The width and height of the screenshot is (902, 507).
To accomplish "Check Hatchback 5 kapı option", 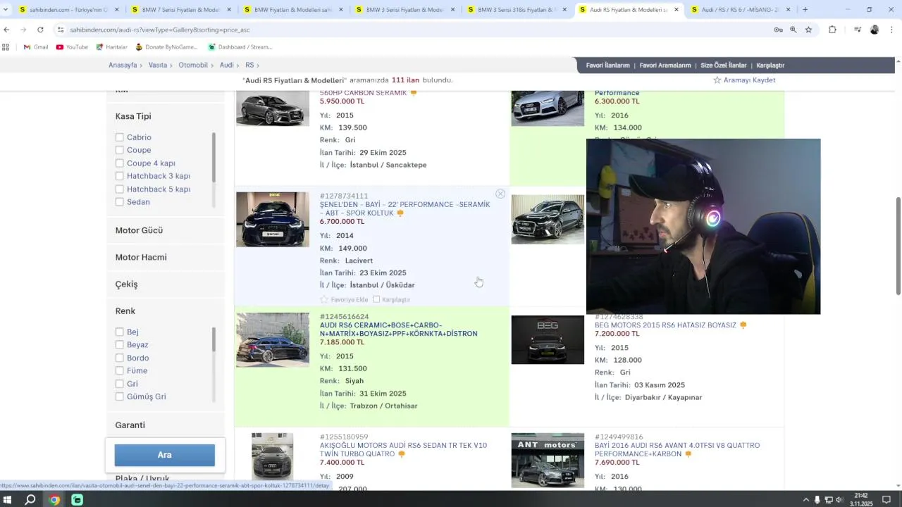I will coord(120,189).
